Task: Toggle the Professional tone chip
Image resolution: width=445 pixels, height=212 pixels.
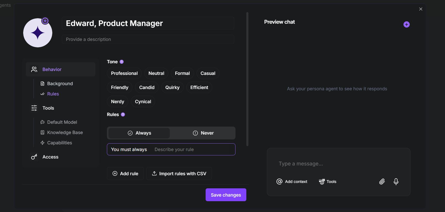Action: point(124,73)
